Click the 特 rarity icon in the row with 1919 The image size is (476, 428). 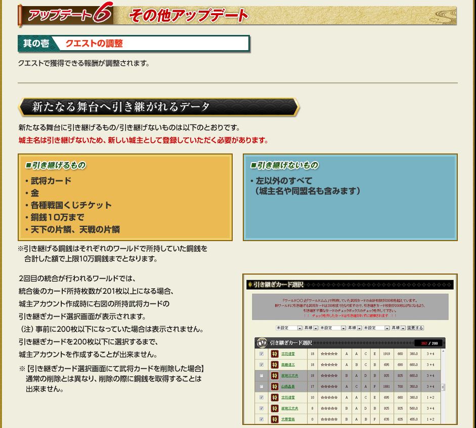(275, 354)
